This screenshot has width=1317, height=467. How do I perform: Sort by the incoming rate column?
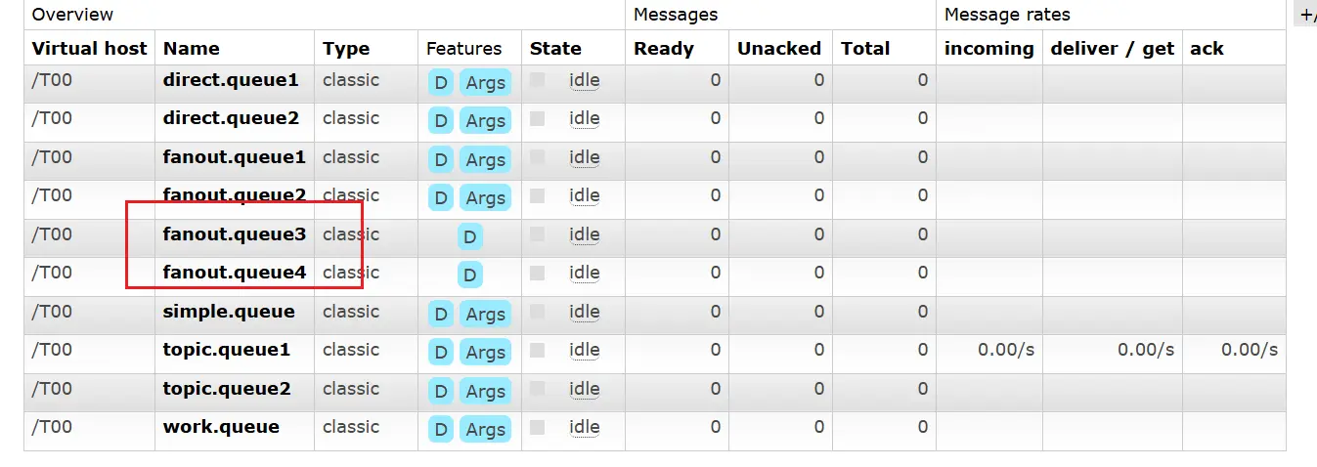pos(988,48)
